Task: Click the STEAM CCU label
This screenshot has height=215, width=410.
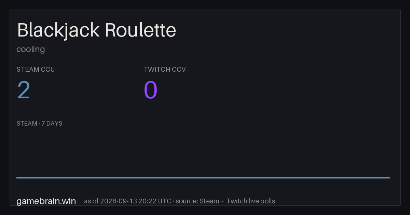Action: (36, 69)
